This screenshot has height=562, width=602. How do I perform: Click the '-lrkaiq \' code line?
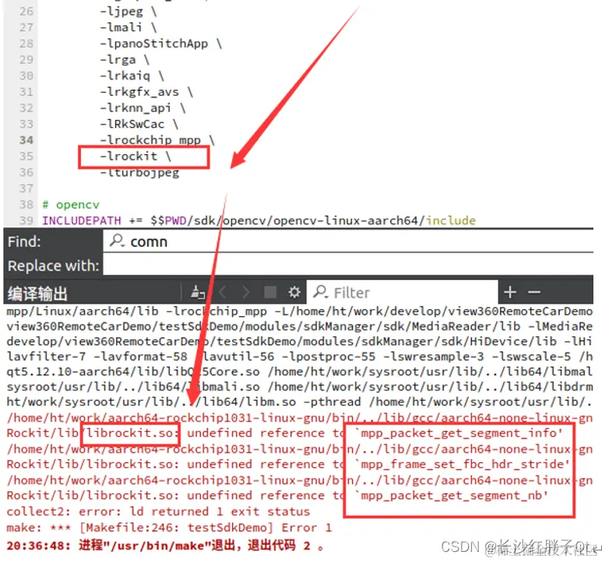pyautogui.click(x=132, y=76)
